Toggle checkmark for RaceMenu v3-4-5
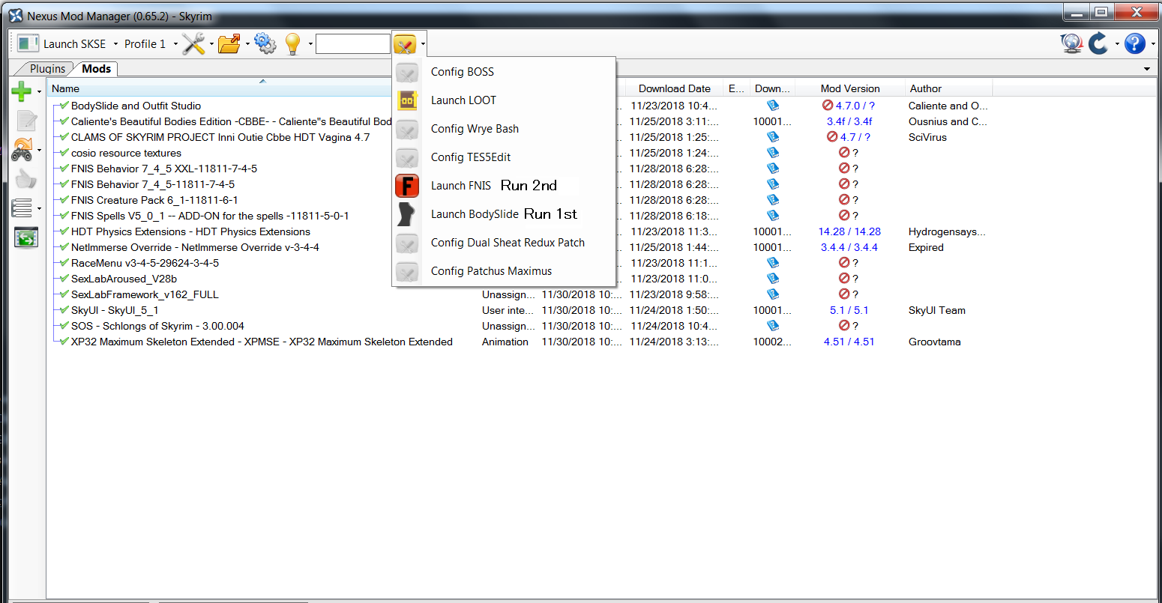 tap(64, 263)
